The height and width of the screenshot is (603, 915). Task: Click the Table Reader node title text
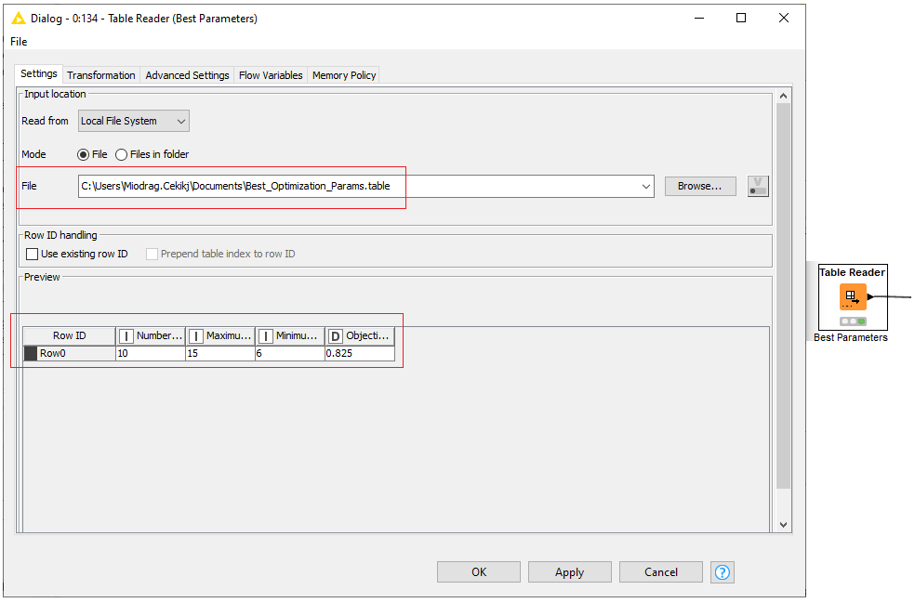[852, 272]
